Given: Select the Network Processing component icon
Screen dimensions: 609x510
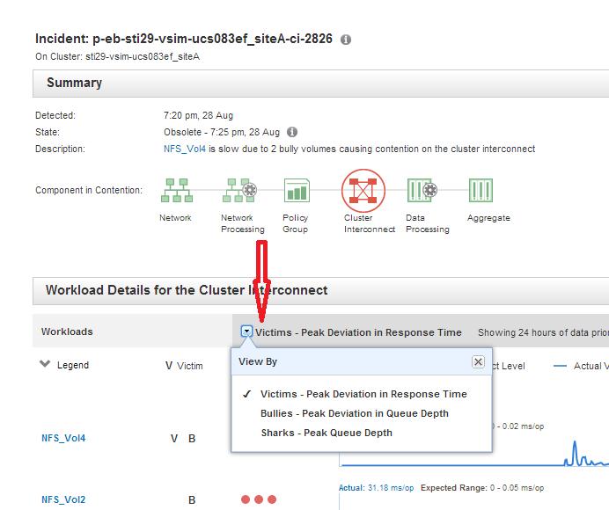Looking at the screenshot, I should [239, 190].
